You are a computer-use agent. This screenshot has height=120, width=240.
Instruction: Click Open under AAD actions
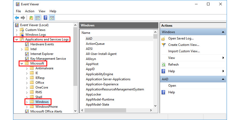pyautogui.click(x=172, y=86)
